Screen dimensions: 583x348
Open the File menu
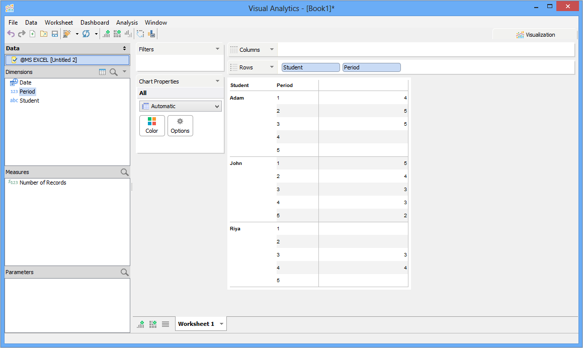(13, 22)
